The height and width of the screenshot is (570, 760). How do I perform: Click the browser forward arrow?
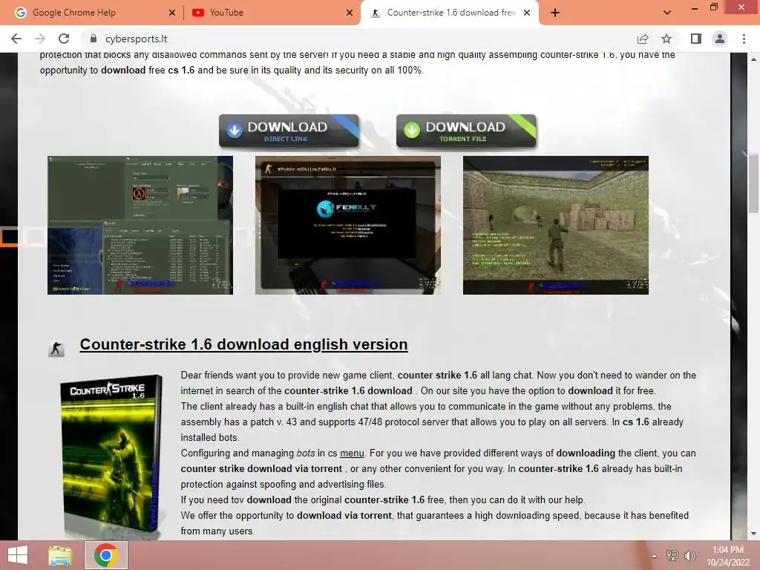pyautogui.click(x=40, y=39)
